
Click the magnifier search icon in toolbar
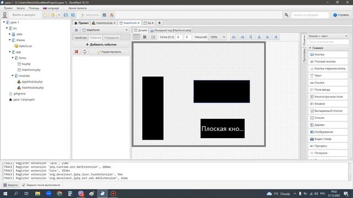coord(286,15)
